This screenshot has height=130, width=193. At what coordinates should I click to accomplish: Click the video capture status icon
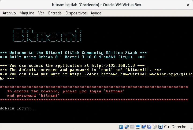[x=144, y=127]
